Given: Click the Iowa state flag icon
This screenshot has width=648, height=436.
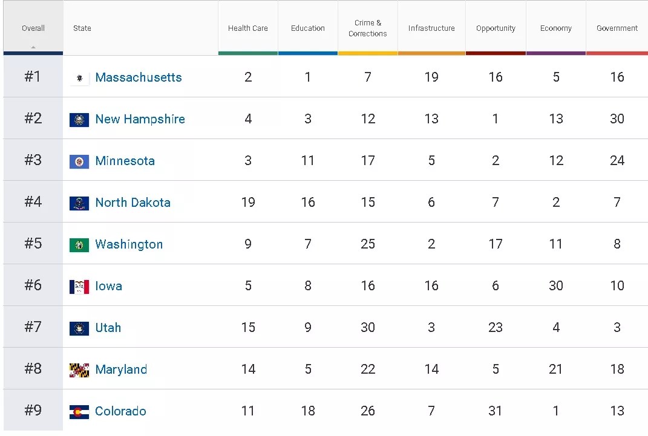Looking at the screenshot, I should pos(79,287).
